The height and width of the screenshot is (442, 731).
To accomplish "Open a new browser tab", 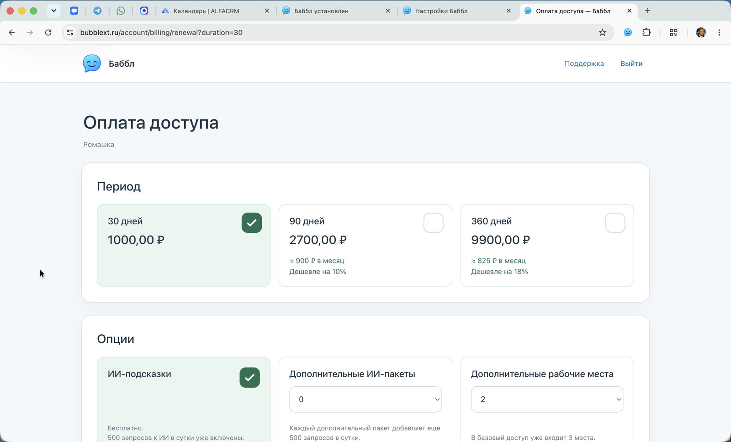I will (x=647, y=11).
